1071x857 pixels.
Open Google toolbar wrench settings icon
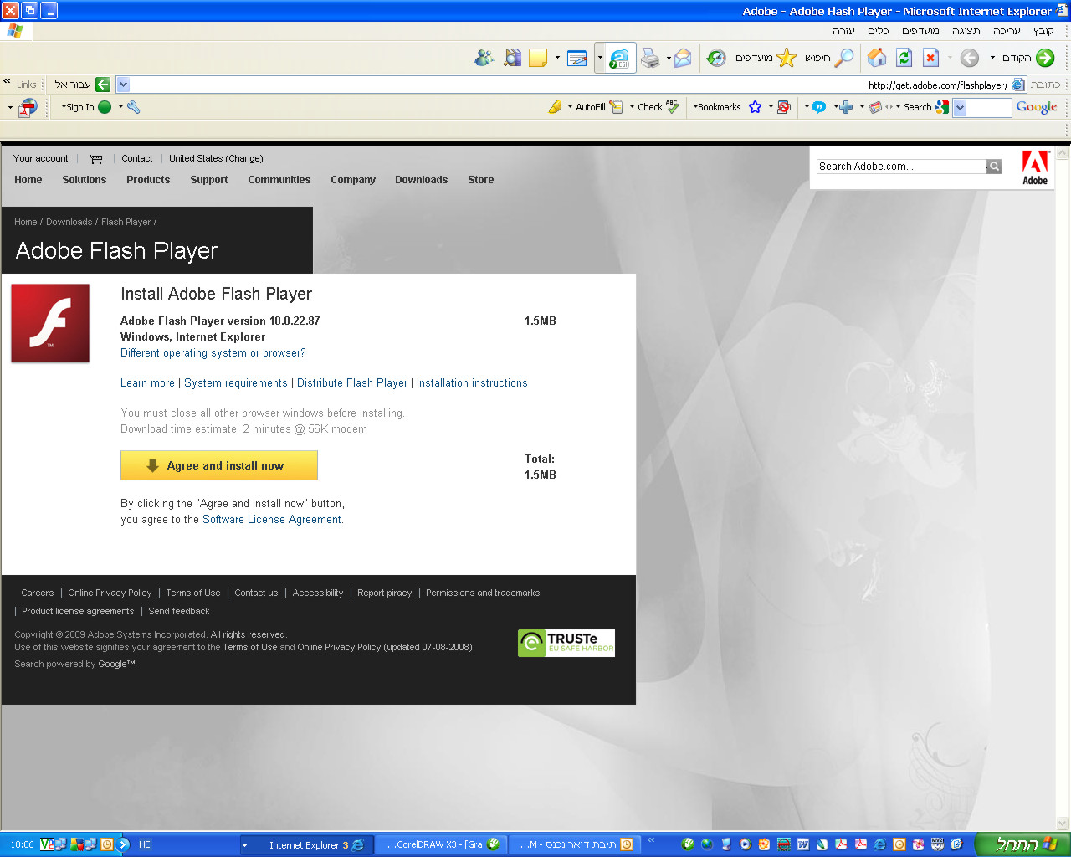coord(133,107)
